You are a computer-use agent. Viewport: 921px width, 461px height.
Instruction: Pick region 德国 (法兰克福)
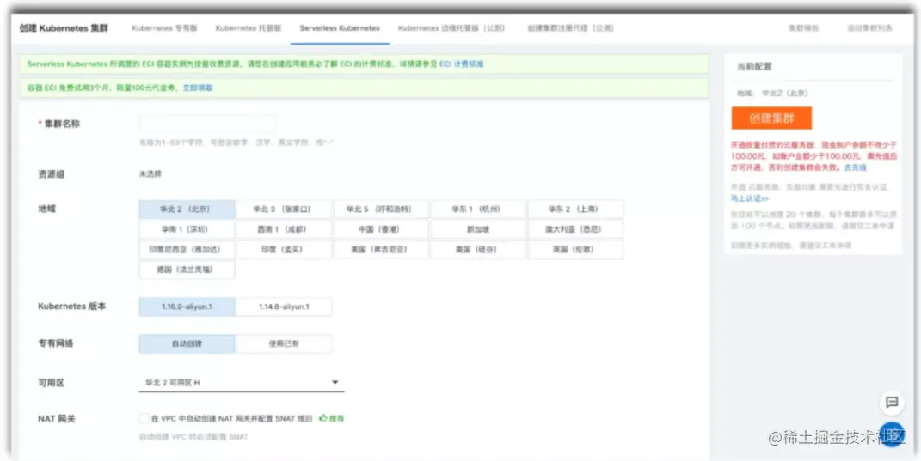(x=187, y=270)
